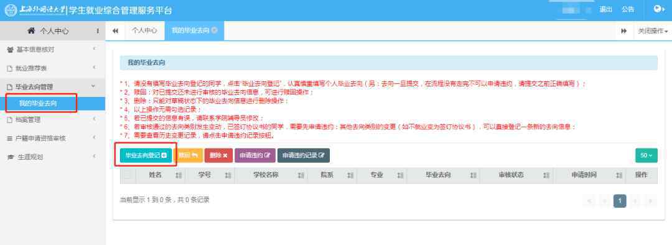Open the 关闭操作 dropdown
The width and height of the screenshot is (672, 245).
(x=653, y=31)
